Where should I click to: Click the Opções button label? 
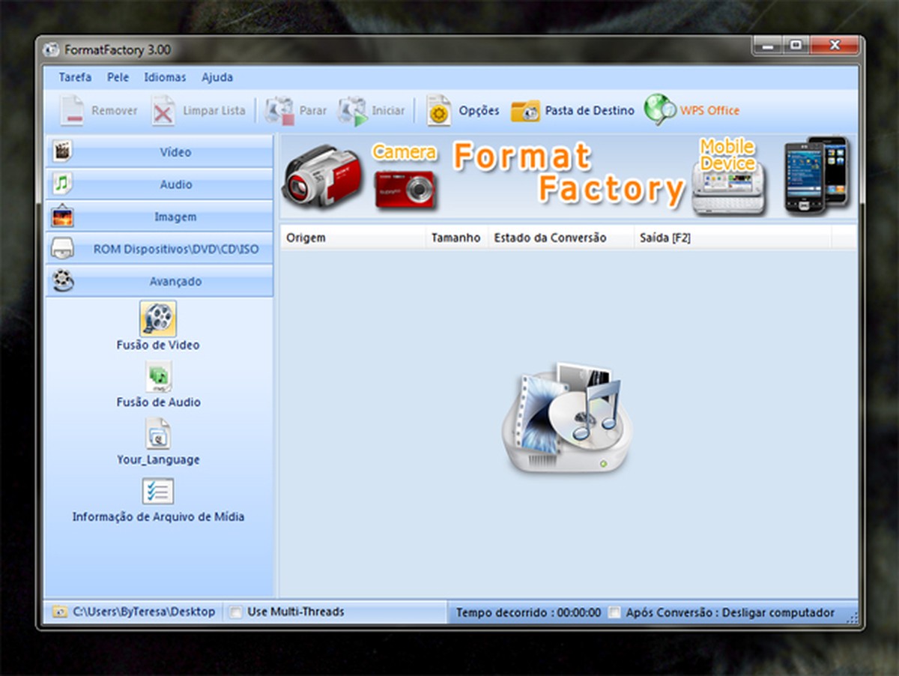click(x=479, y=110)
